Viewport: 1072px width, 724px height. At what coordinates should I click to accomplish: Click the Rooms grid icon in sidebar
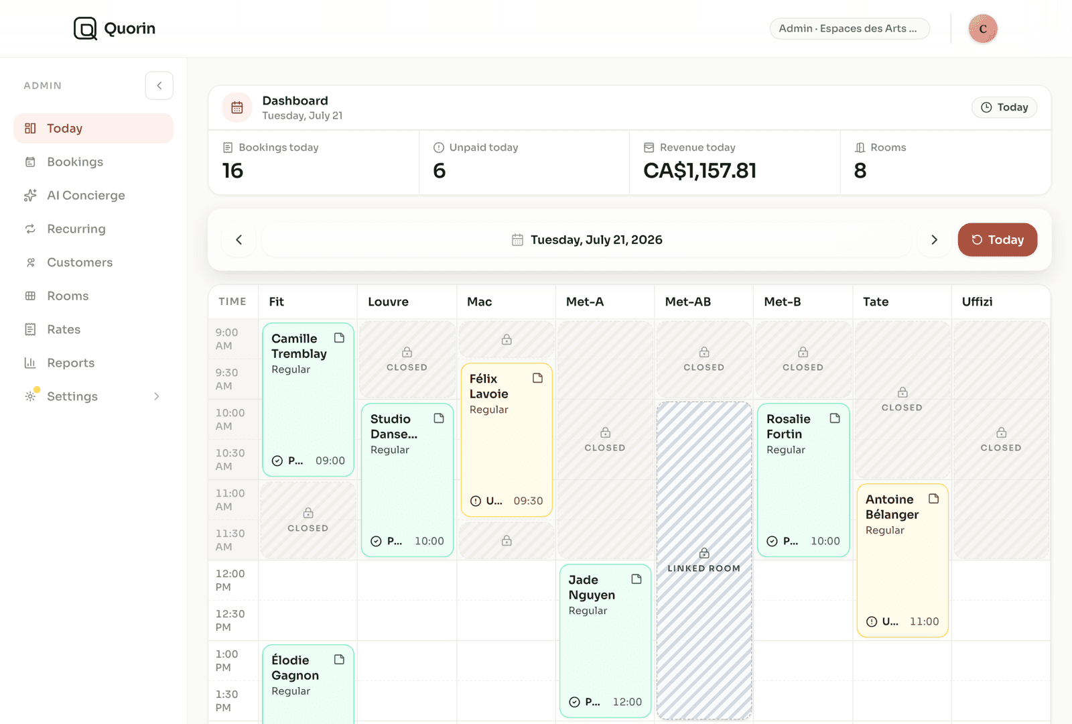click(x=30, y=296)
